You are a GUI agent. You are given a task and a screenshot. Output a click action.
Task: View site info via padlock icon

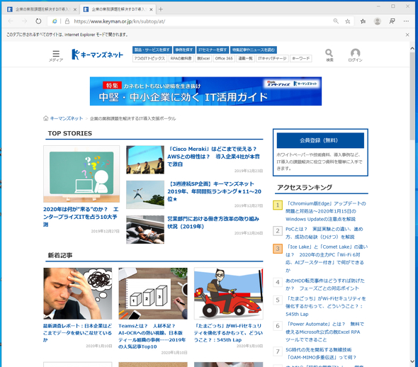(67, 21)
